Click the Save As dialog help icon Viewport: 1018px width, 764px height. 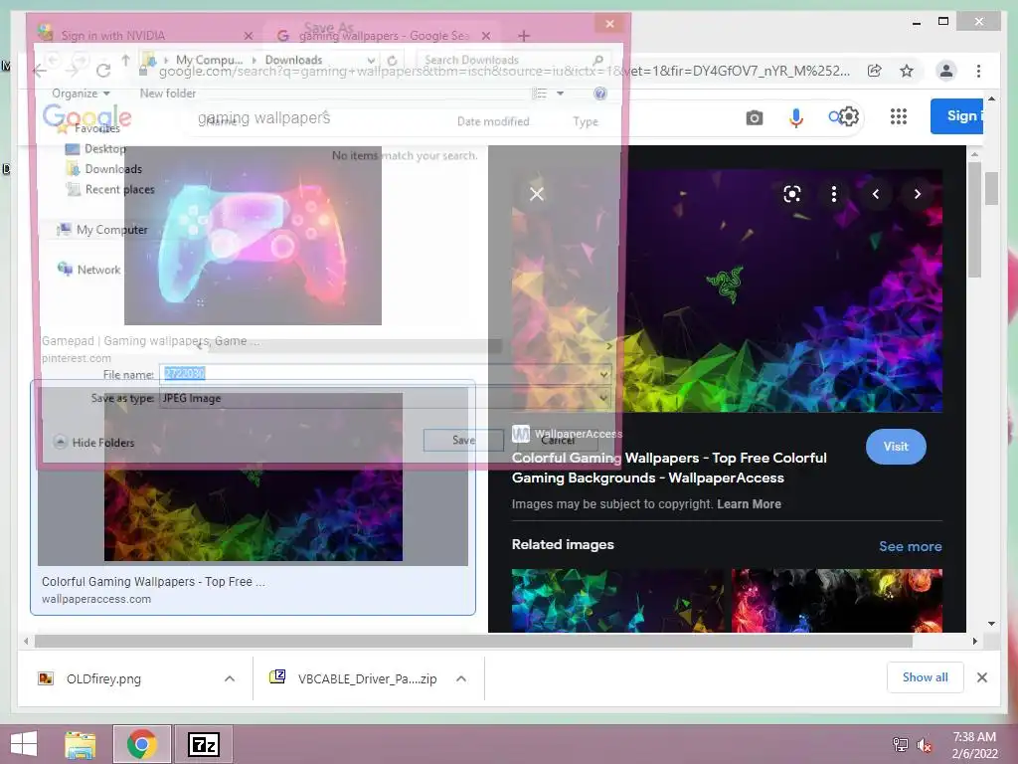(x=599, y=94)
